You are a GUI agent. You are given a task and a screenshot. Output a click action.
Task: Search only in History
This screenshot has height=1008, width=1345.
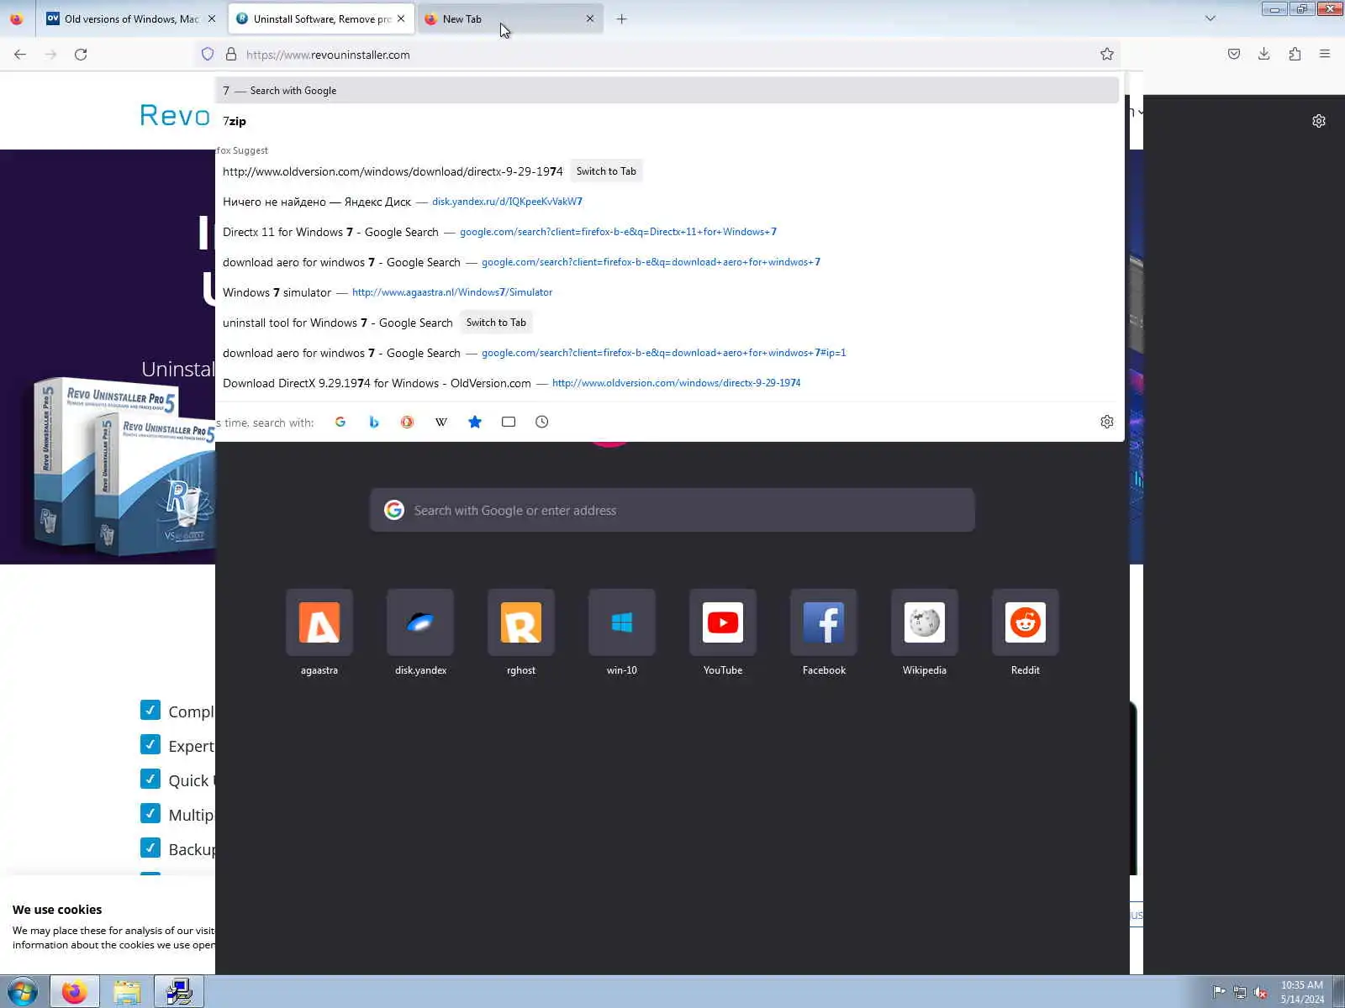(x=542, y=422)
